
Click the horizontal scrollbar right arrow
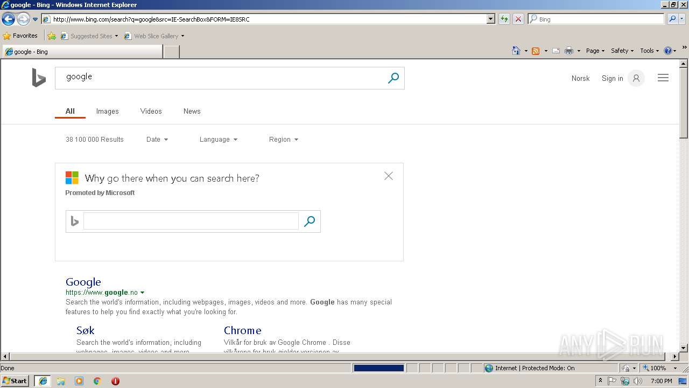pos(675,356)
